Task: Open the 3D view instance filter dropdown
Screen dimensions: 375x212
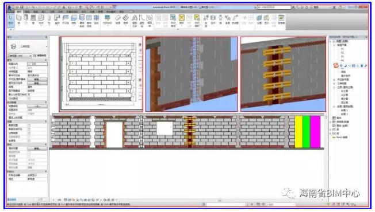Action: pyautogui.click(x=20, y=56)
